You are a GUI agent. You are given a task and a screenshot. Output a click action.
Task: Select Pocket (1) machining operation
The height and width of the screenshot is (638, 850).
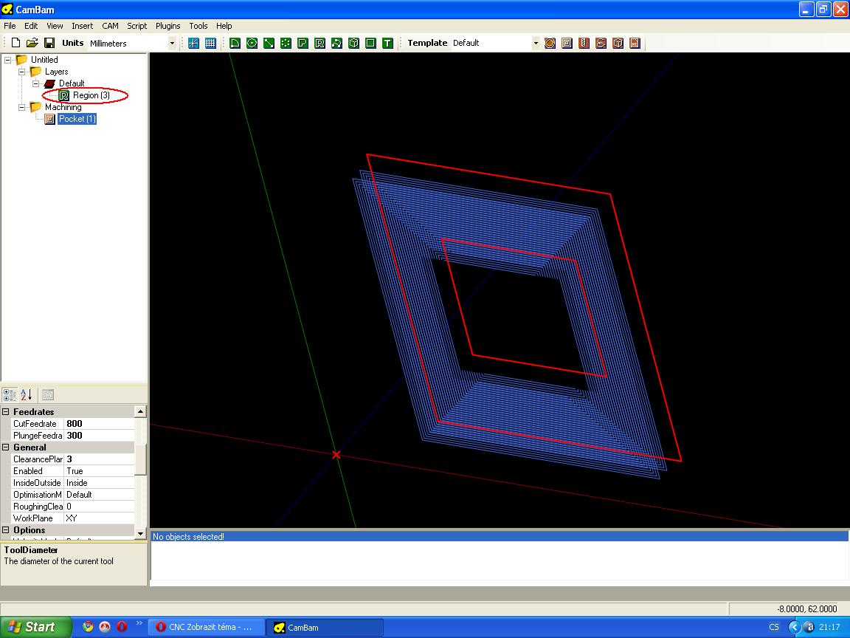pyautogui.click(x=77, y=119)
